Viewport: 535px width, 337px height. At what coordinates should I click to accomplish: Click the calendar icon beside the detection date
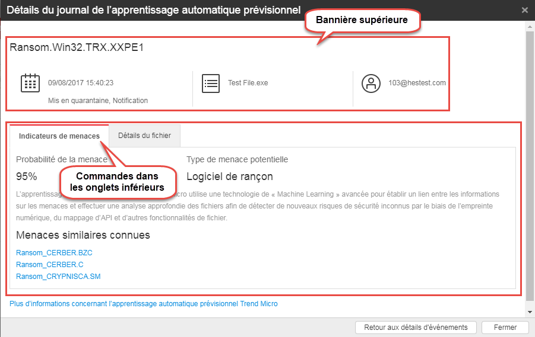(x=30, y=83)
